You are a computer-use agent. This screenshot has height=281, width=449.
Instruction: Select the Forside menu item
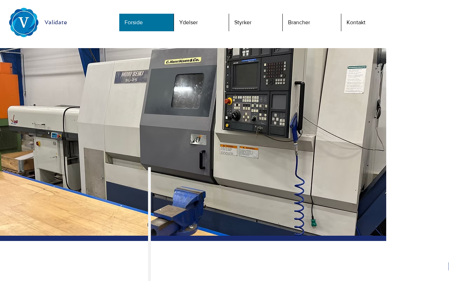pyautogui.click(x=146, y=22)
